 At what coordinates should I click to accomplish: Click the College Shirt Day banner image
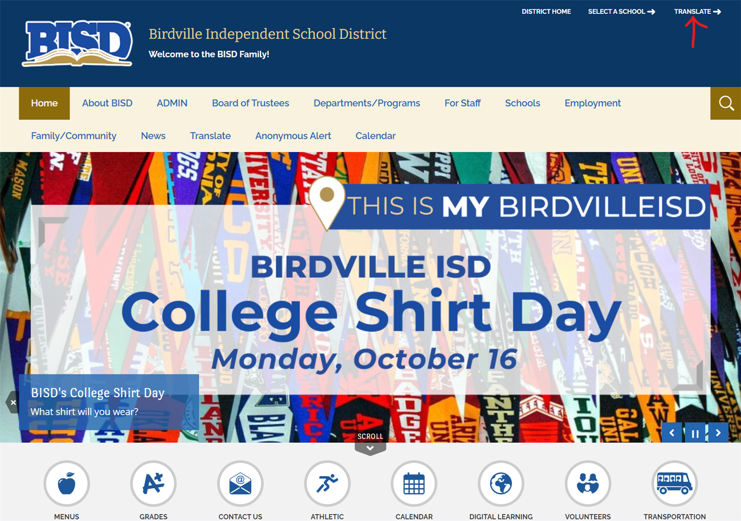coord(370,297)
